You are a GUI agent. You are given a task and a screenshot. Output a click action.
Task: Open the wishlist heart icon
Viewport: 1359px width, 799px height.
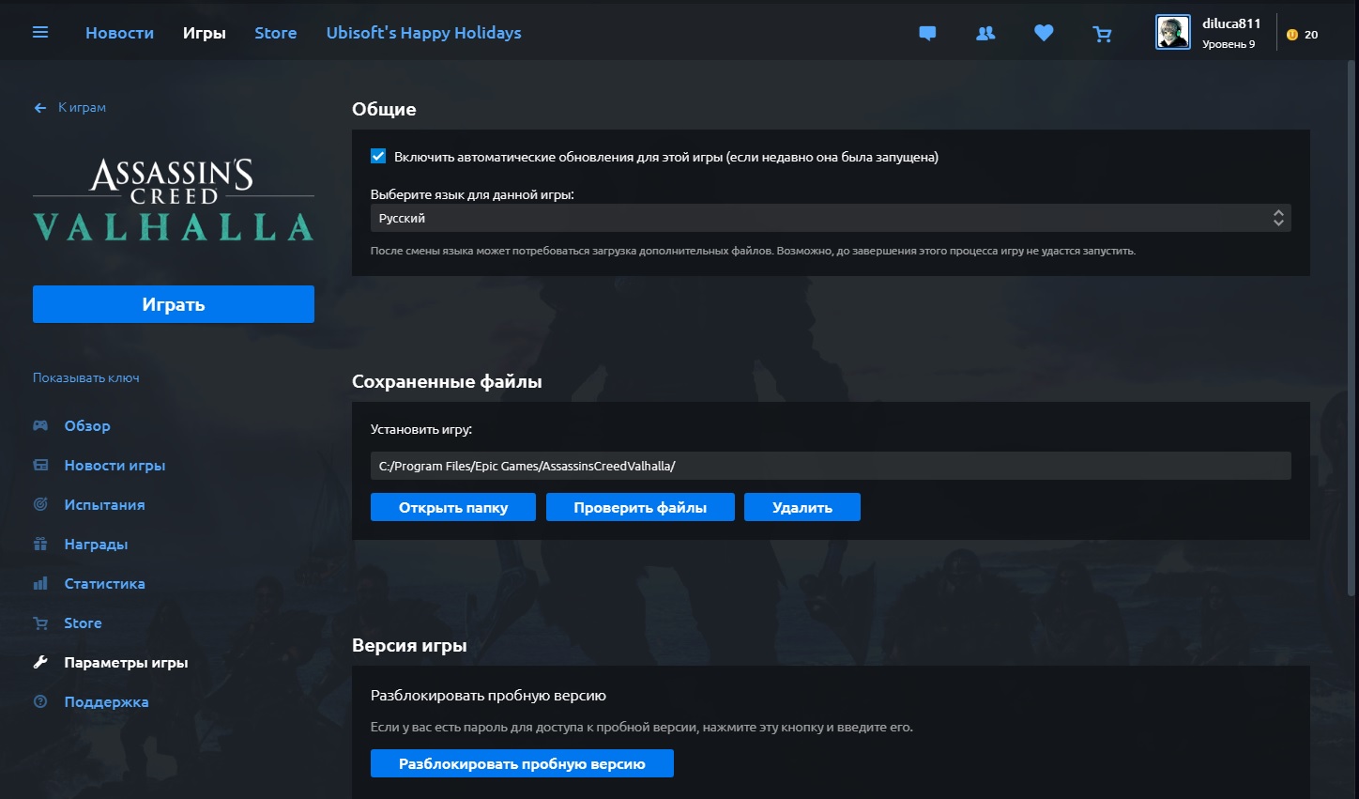tap(1044, 33)
